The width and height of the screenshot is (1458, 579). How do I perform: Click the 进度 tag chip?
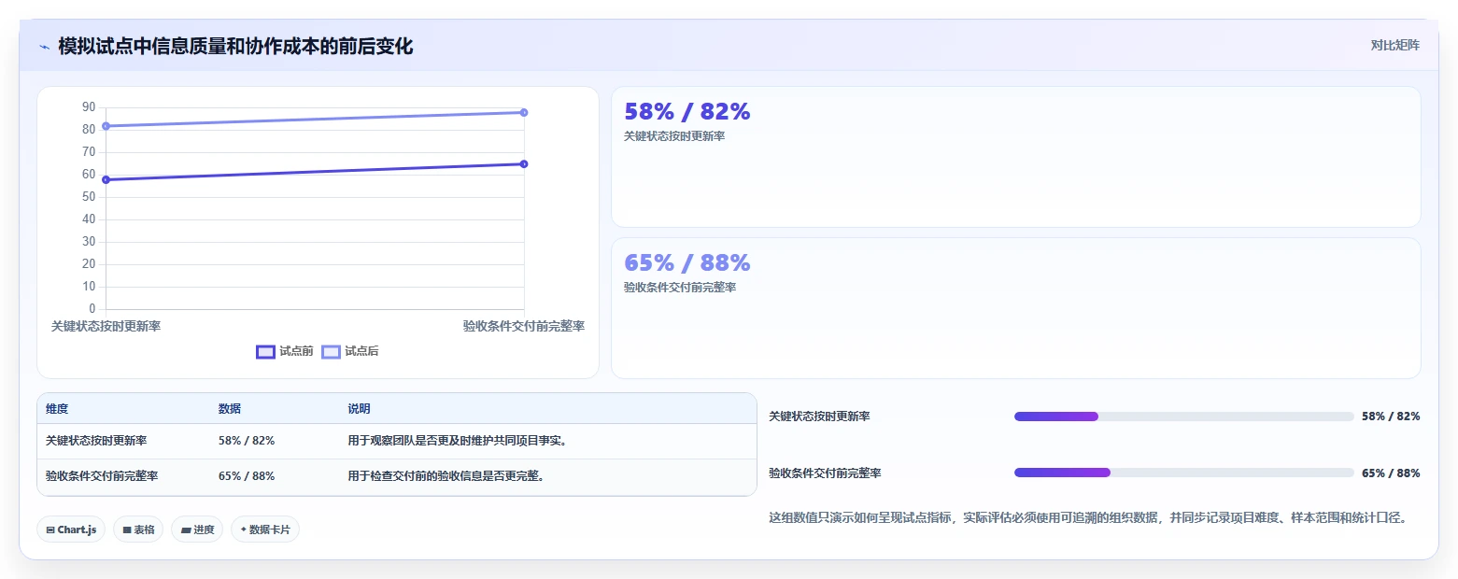pyautogui.click(x=197, y=530)
